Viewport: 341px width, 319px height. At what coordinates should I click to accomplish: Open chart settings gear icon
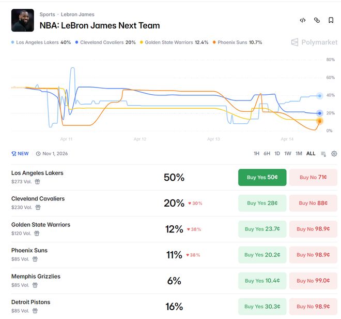(334, 154)
